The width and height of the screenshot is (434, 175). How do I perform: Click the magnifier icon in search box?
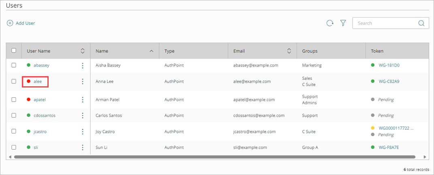pos(421,23)
